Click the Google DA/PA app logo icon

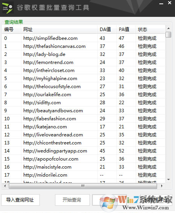pos(8,8)
